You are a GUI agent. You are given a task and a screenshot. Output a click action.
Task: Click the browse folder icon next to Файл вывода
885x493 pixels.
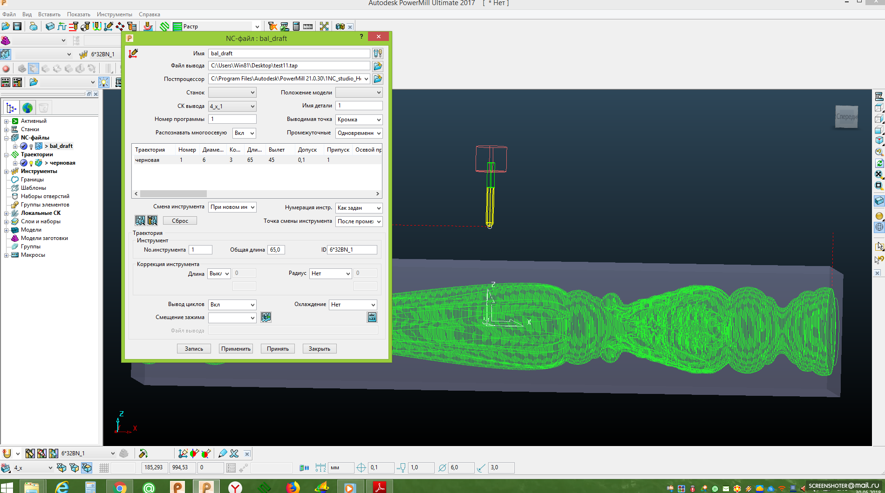click(x=378, y=66)
